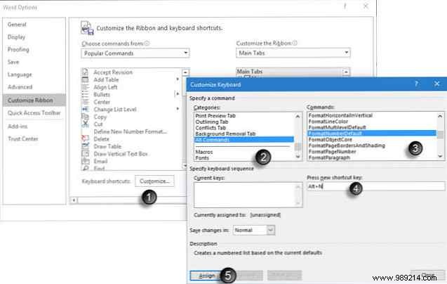Close the Customize Keyboard dialog
Screen dimensions: 447x284
(436, 84)
